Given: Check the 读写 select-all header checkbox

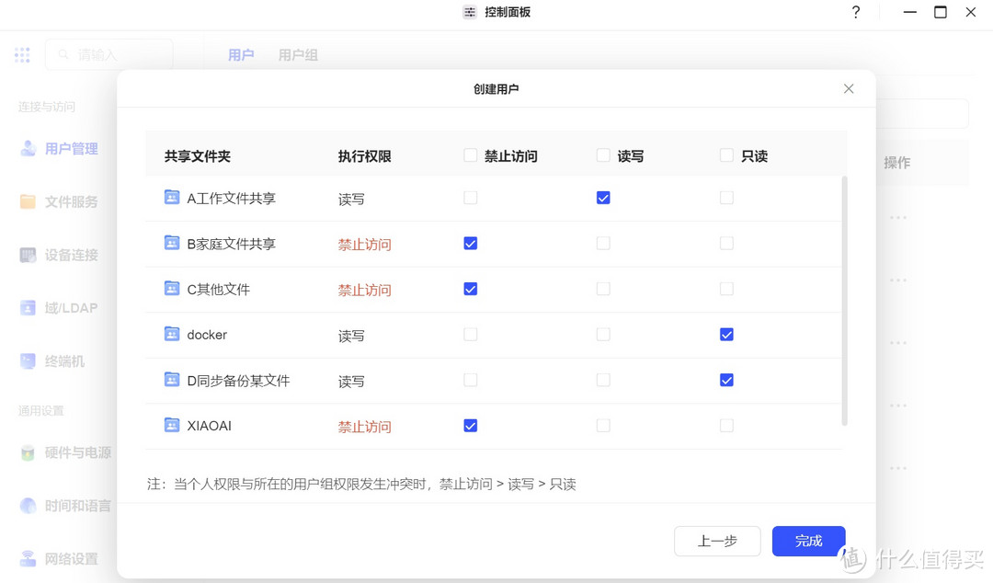Looking at the screenshot, I should click(x=602, y=155).
